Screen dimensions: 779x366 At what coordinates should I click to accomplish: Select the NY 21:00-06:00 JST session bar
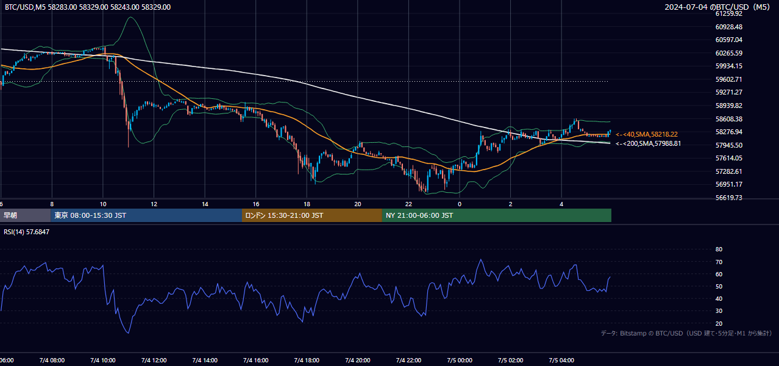point(497,215)
